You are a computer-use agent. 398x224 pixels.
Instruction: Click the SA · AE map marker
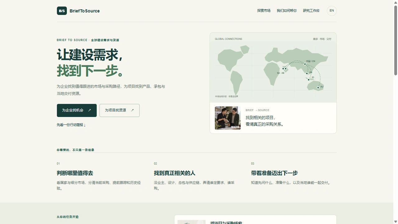pyautogui.click(x=284, y=69)
